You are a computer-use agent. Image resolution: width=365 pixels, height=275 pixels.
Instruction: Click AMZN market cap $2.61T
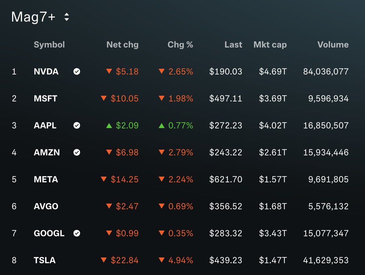[273, 152]
